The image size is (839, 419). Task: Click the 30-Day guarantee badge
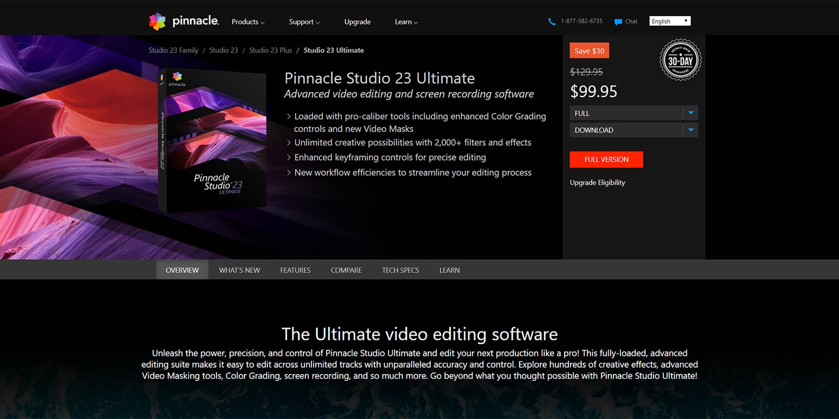point(680,60)
